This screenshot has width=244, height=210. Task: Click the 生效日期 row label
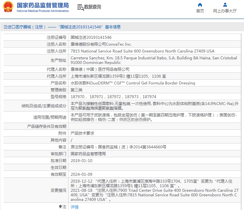click(x=58, y=168)
